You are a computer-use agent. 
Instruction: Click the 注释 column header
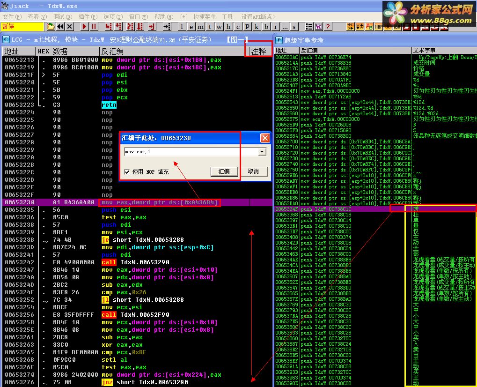pos(260,51)
